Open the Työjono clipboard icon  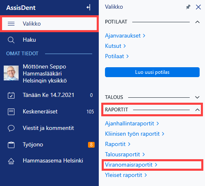tap(11, 145)
